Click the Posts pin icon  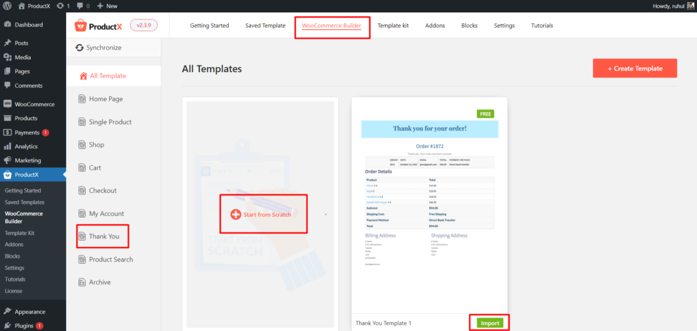point(7,43)
